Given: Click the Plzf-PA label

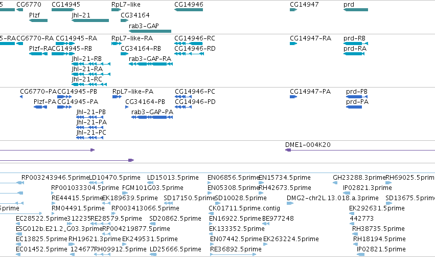Looking at the screenshot, I should tap(45, 102).
